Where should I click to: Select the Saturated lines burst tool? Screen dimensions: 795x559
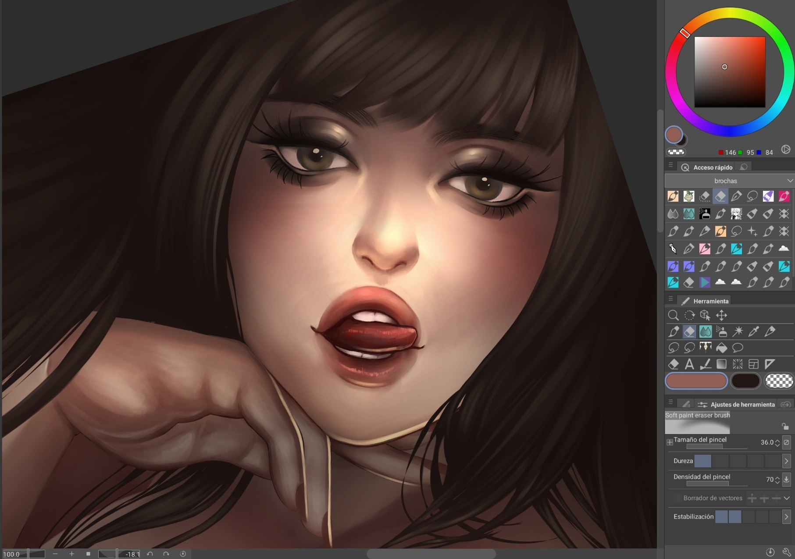click(x=738, y=364)
